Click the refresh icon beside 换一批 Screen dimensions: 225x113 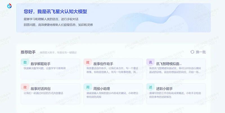pos(192,52)
